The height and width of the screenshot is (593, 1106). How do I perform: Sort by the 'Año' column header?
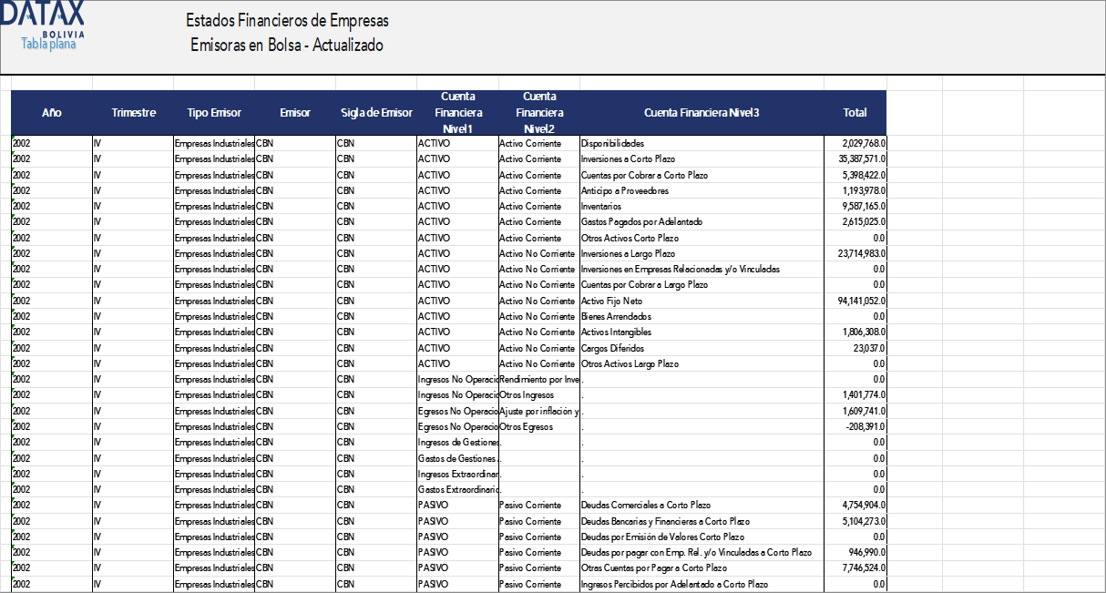click(x=51, y=113)
